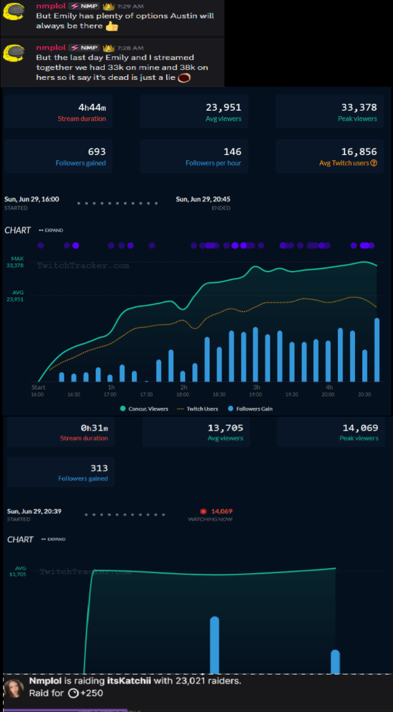Viewport: 393px width, 712px height.
Task: Click the NMP badge on the 7:29 AM message
Action: click(85, 6)
